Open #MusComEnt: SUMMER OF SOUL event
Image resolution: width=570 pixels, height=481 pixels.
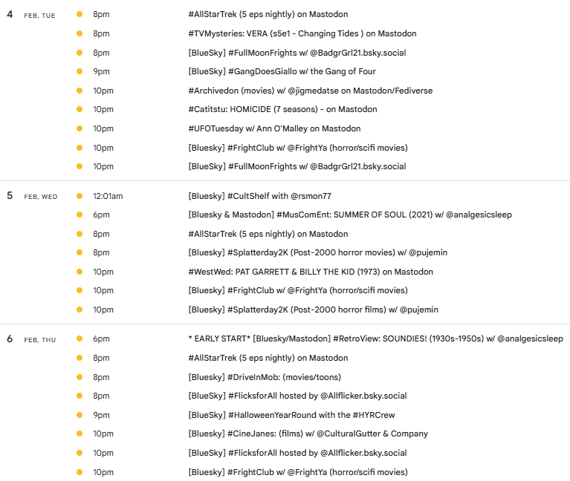tap(350, 215)
